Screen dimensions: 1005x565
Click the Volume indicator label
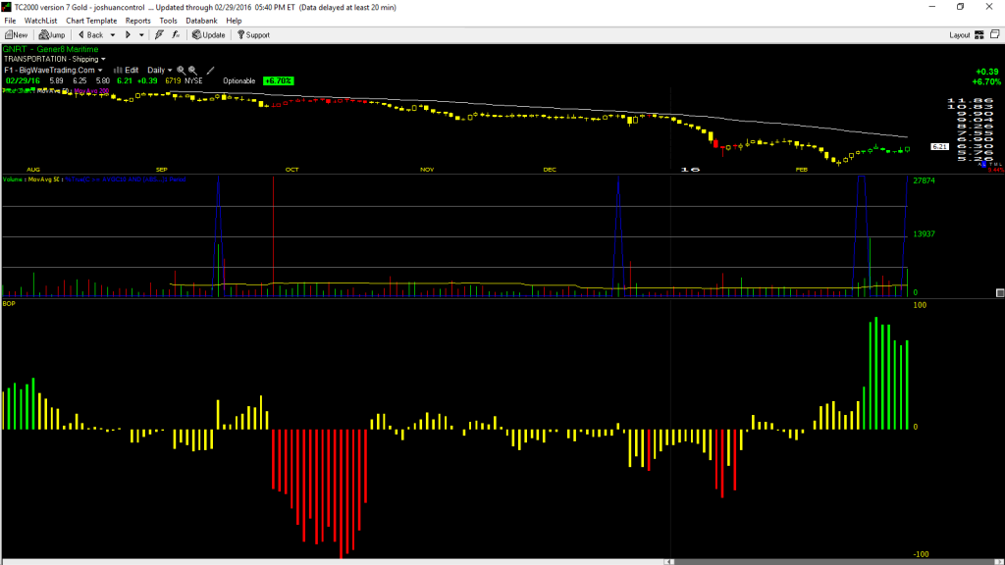pos(13,180)
